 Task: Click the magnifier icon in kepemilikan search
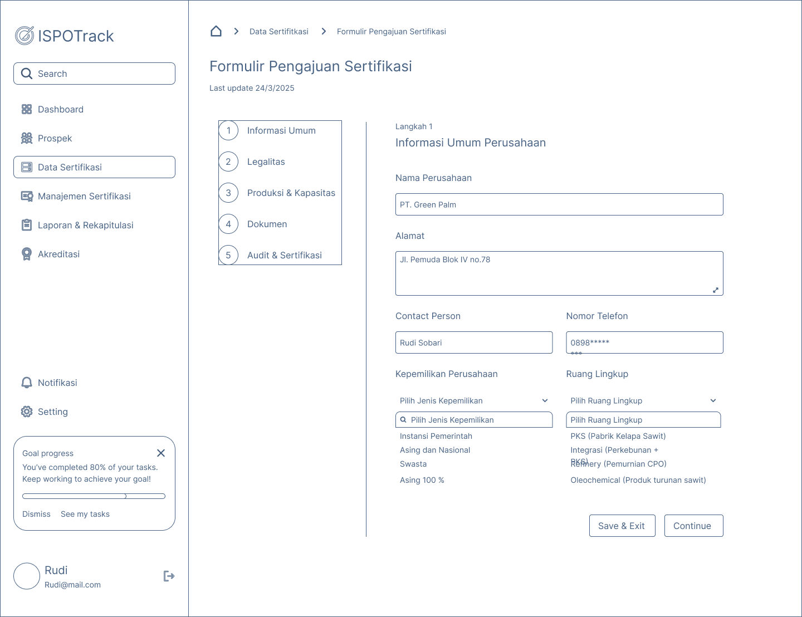point(403,420)
